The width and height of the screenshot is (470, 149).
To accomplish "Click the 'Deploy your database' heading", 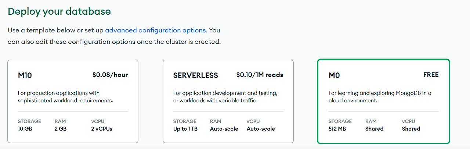I will [x=59, y=11].
